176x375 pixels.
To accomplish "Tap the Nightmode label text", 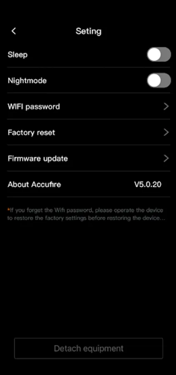I will (27, 80).
